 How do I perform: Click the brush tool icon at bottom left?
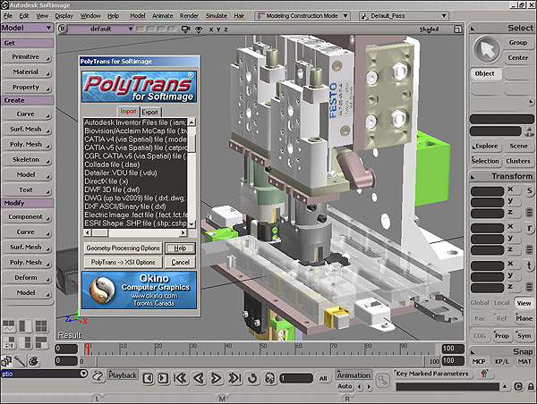tap(20, 361)
